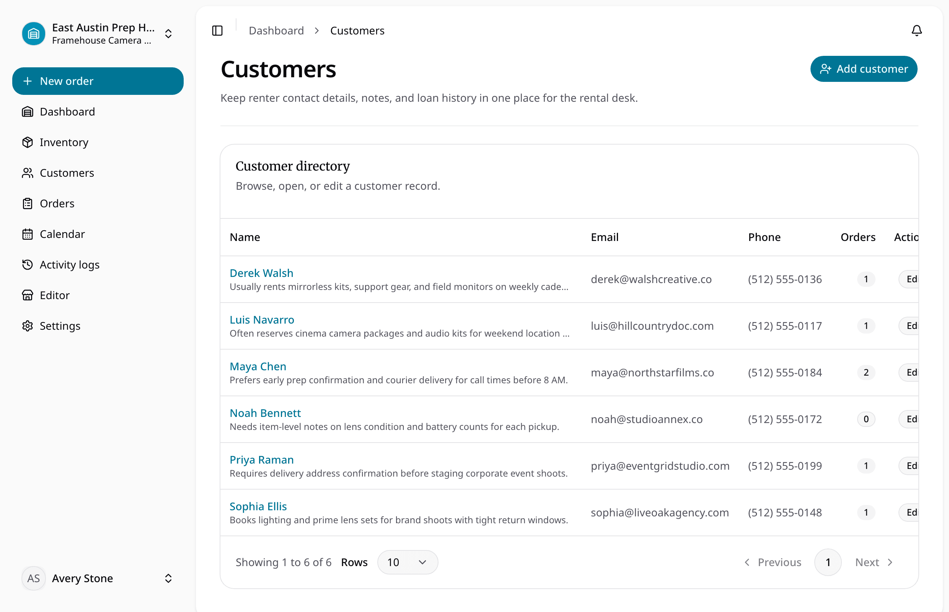
Task: Click the Settings gear icon
Action: click(x=28, y=326)
